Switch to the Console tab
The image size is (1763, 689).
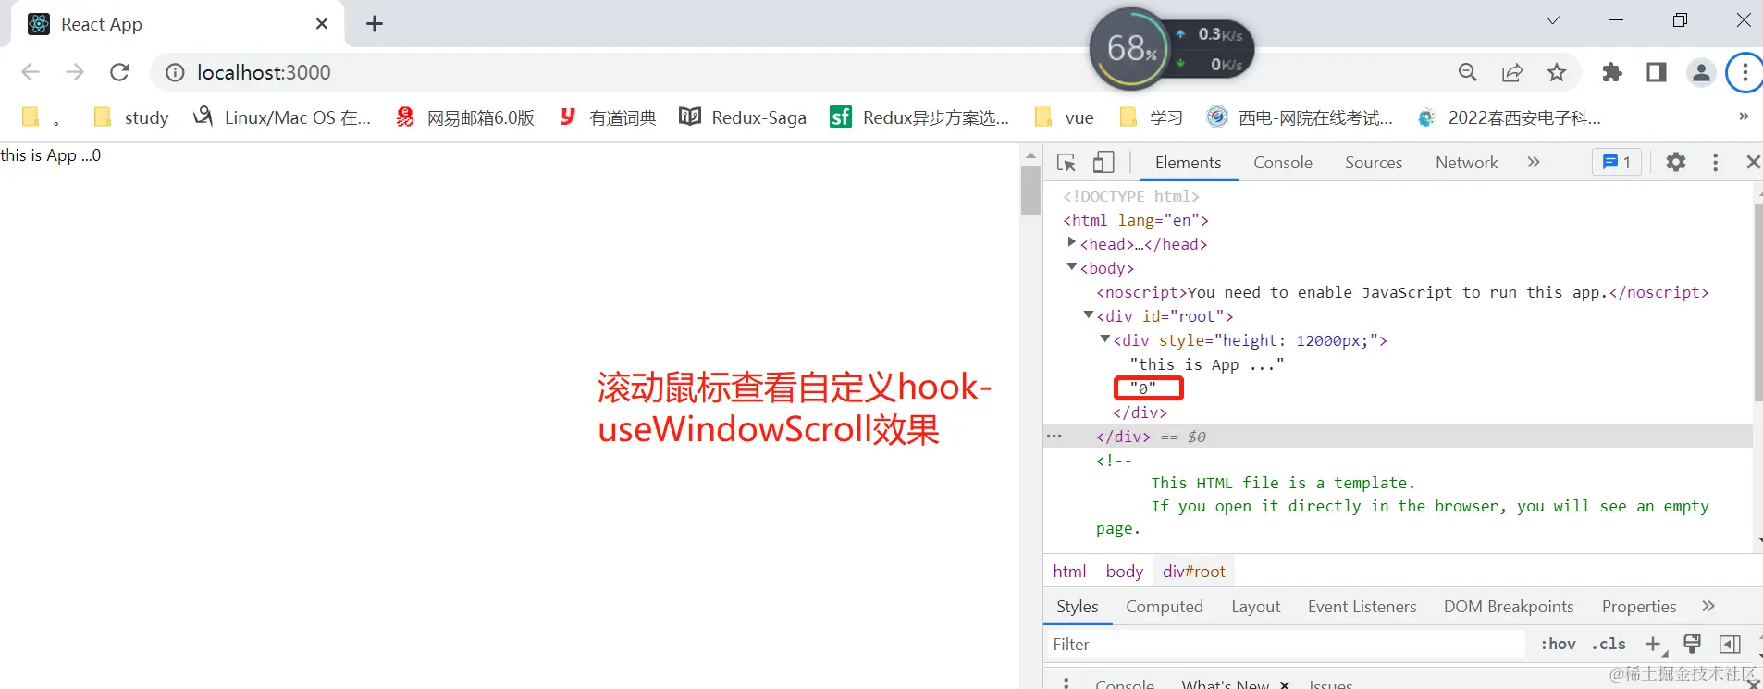click(1282, 163)
